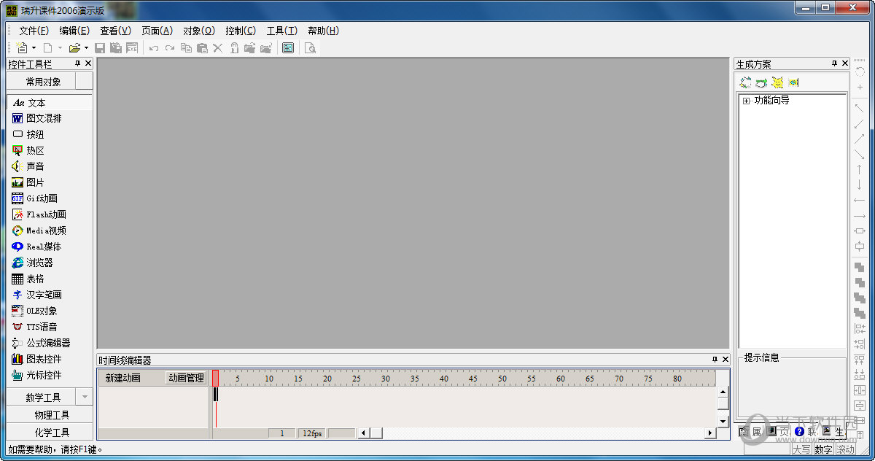Select the 图文混排 control
The image size is (875, 461).
pos(50,118)
